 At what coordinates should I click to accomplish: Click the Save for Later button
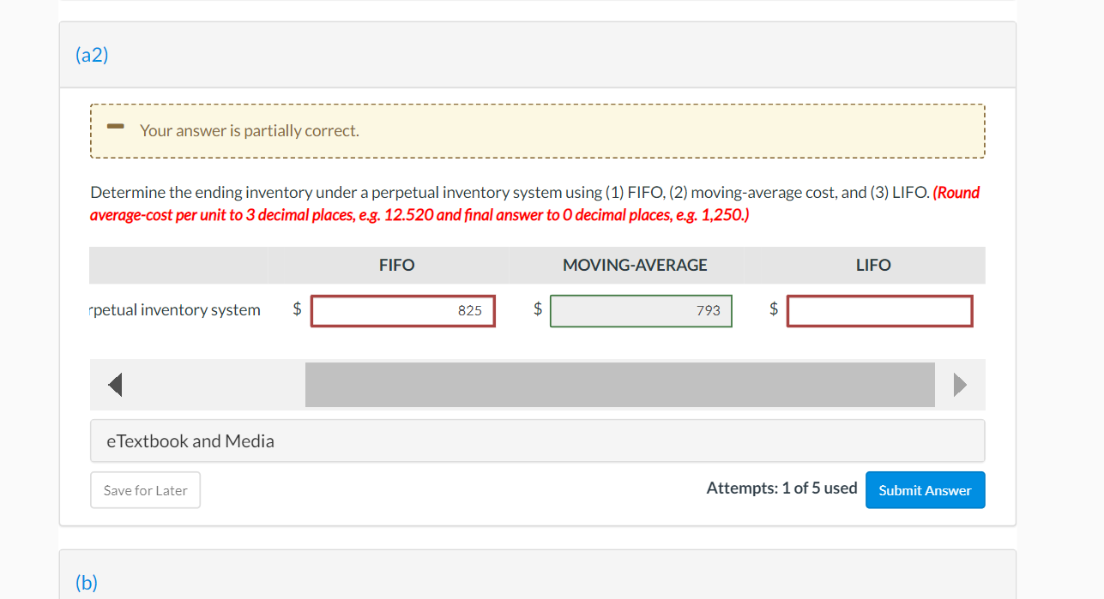[x=145, y=489]
